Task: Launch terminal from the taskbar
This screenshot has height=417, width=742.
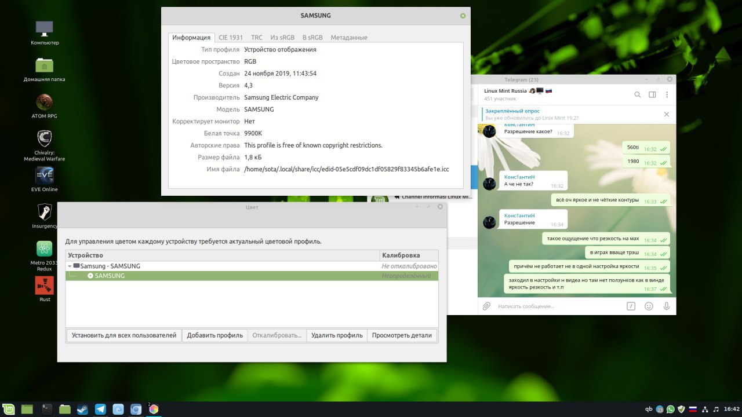Action: pyautogui.click(x=47, y=409)
